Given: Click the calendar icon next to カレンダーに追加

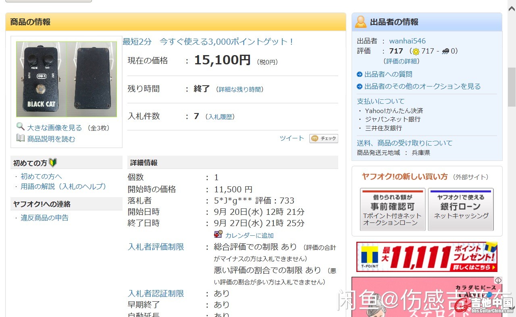Looking at the screenshot, I should (218, 235).
